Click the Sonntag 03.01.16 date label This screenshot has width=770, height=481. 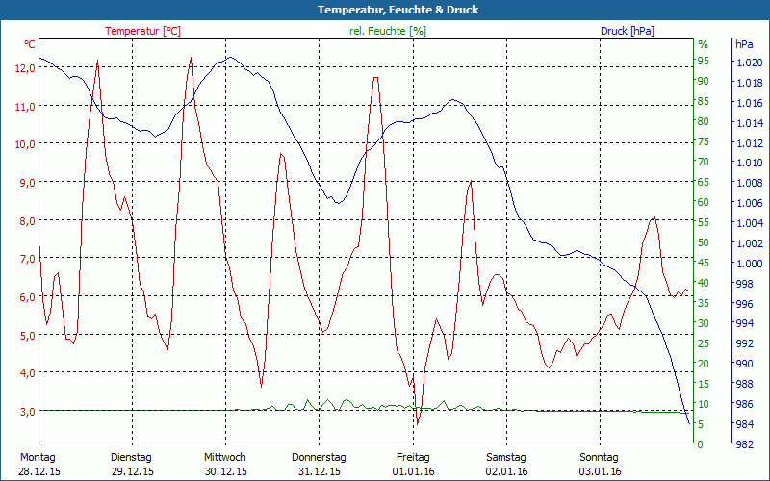coord(600,465)
